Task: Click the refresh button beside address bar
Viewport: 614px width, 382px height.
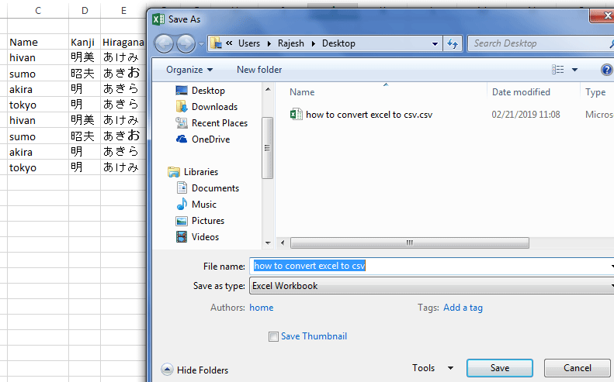Action: click(x=453, y=43)
